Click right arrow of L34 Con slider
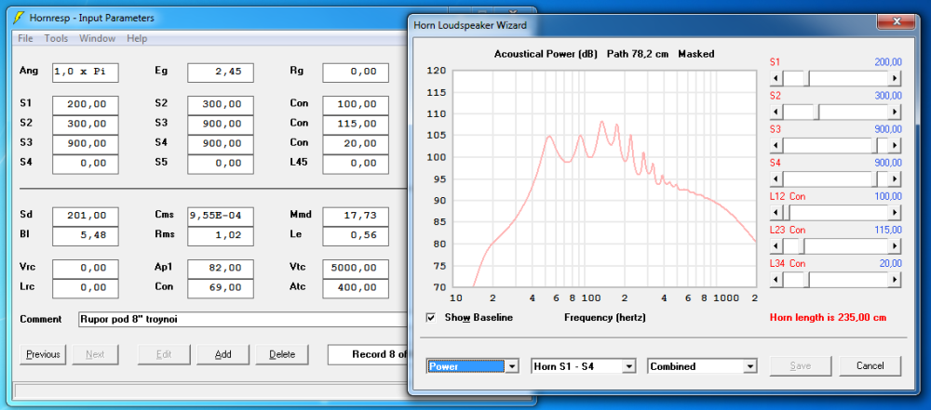 (x=896, y=279)
